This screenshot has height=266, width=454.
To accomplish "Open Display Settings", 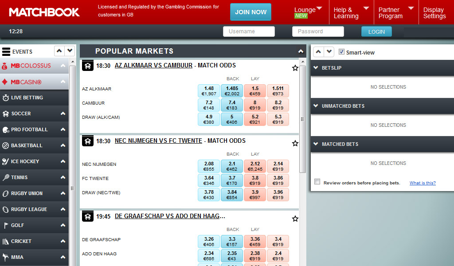I will [x=434, y=13].
